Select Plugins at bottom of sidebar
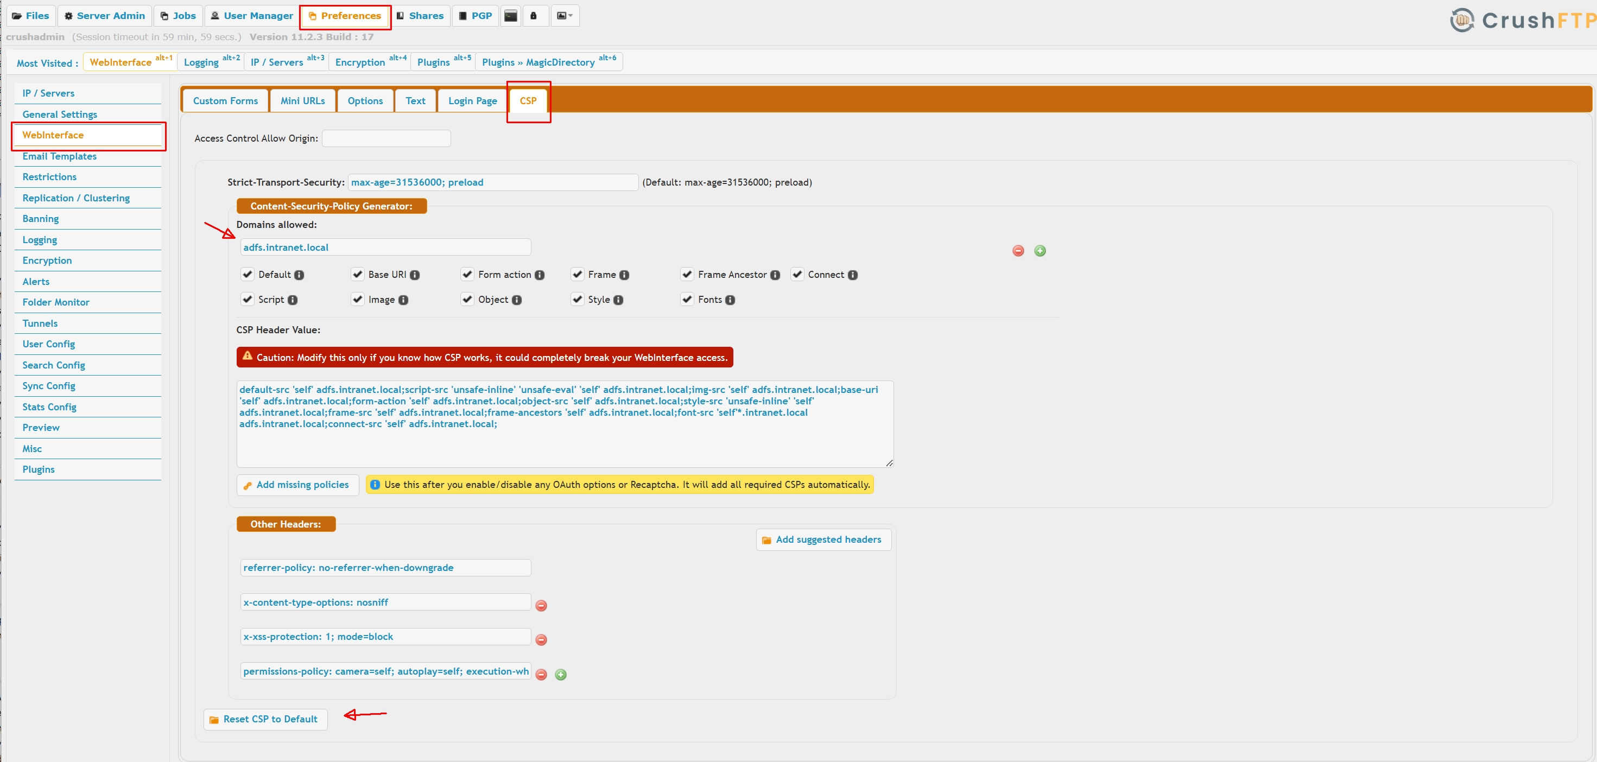The image size is (1597, 762). tap(88, 470)
